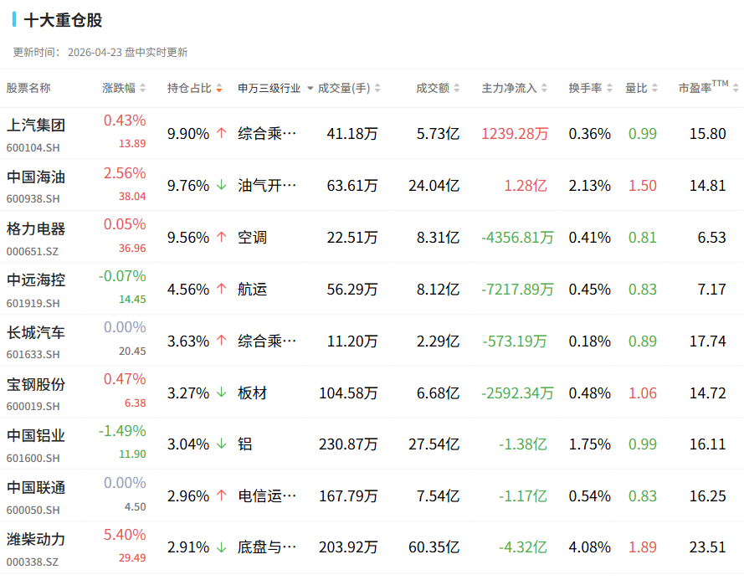Sort by 主力净流入 column arrows

point(544,88)
